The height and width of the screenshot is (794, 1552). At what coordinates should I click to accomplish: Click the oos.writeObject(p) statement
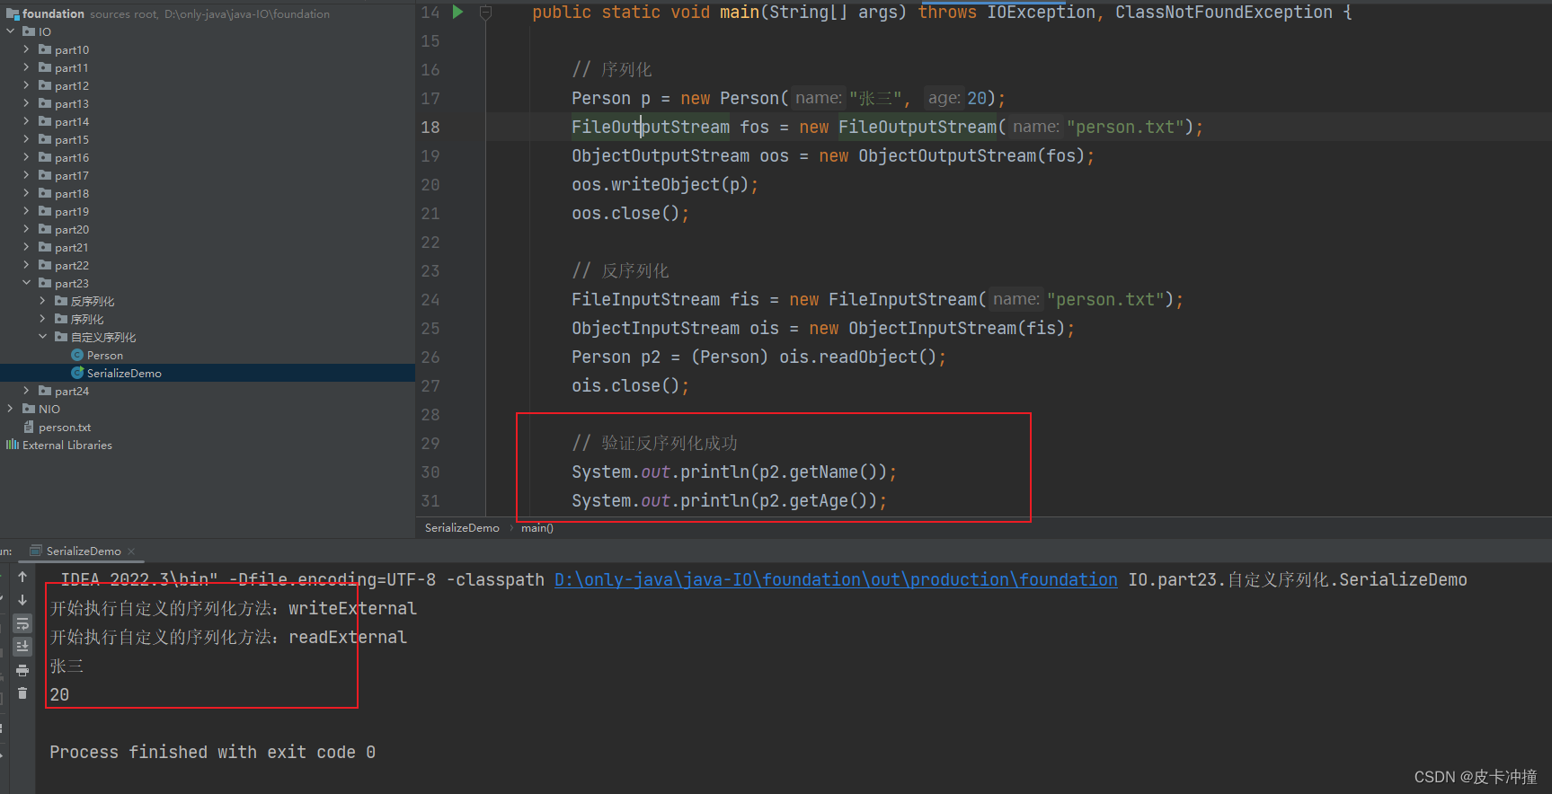click(665, 185)
